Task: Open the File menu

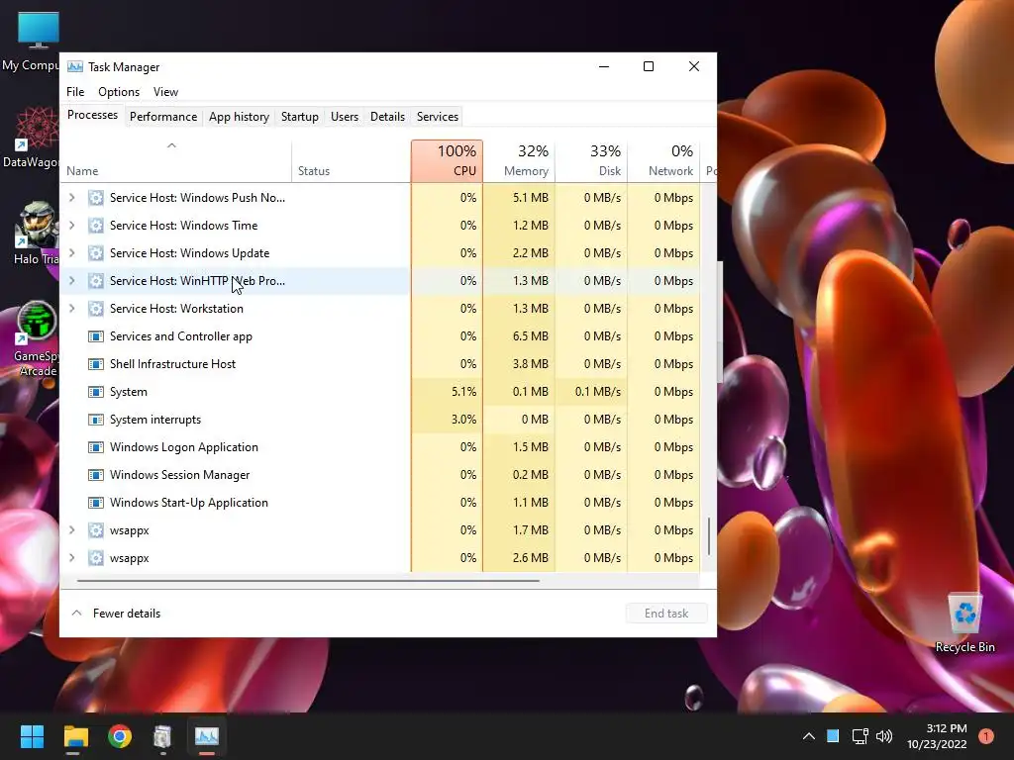Action: coord(75,92)
